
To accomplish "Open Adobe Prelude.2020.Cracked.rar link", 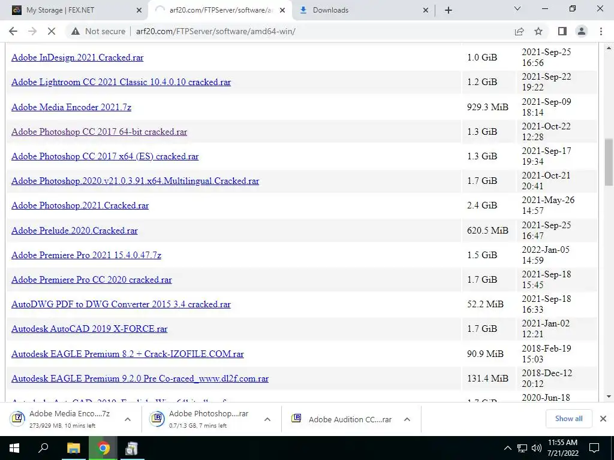I will (x=74, y=231).
